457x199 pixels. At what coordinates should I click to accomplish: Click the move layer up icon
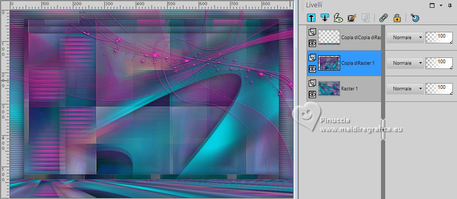(311, 18)
